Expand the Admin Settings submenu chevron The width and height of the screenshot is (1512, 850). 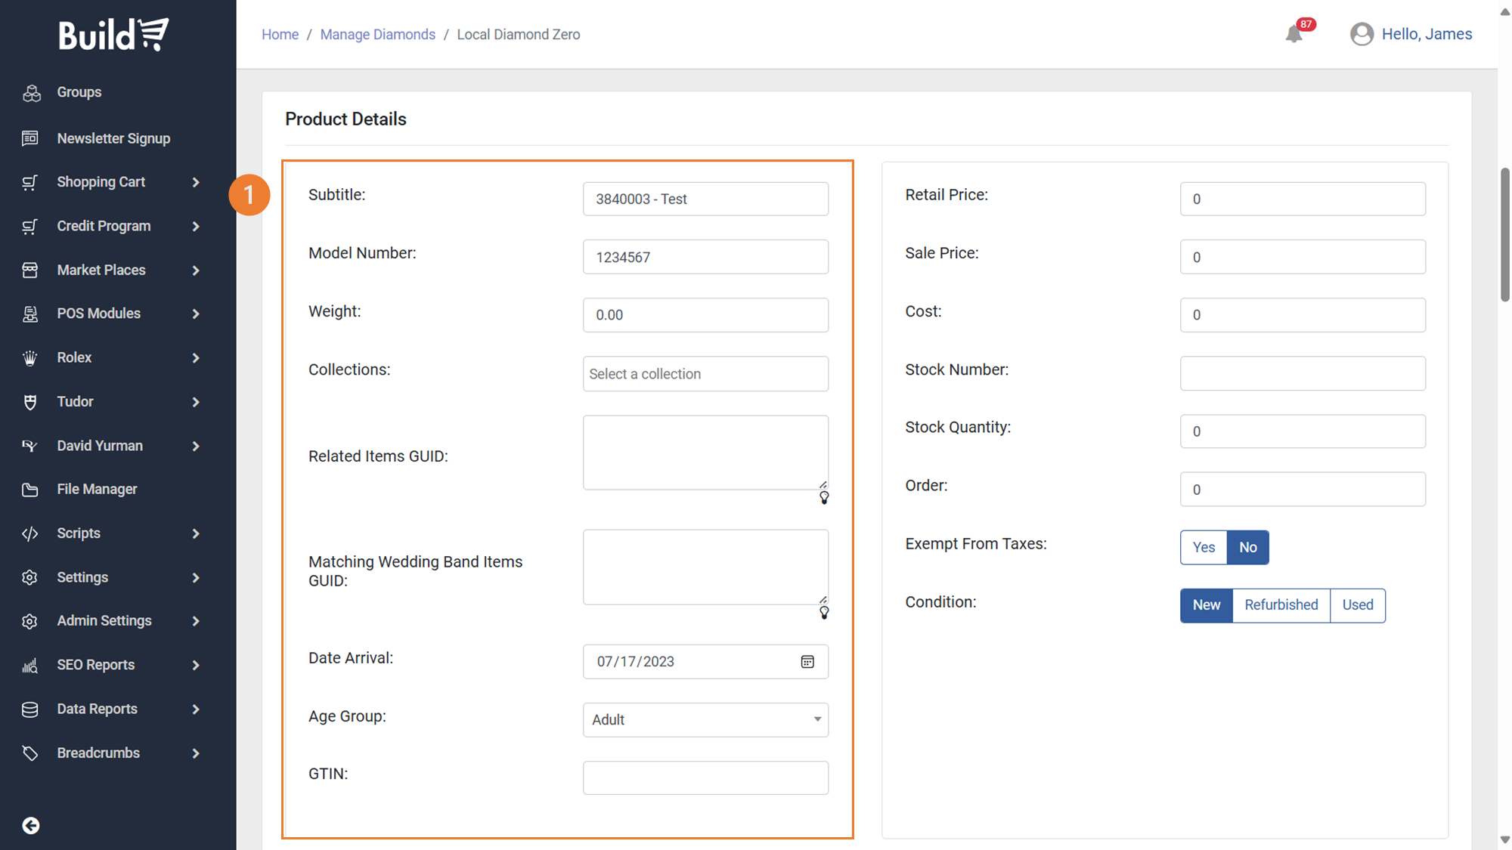(x=196, y=621)
